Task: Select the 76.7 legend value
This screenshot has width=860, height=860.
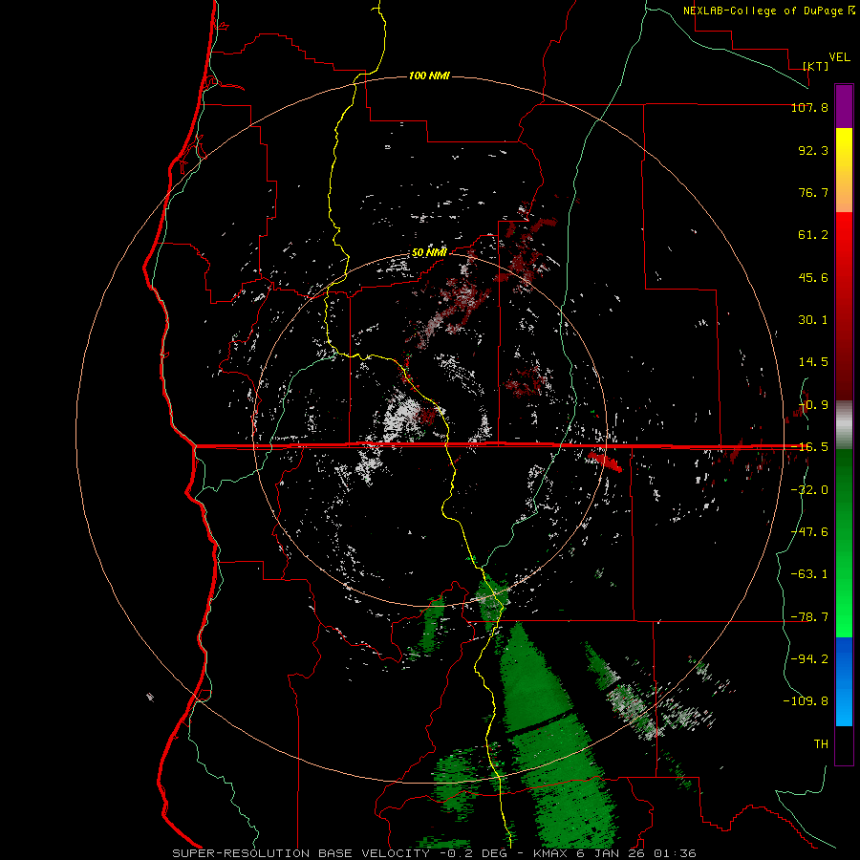Action: [813, 192]
